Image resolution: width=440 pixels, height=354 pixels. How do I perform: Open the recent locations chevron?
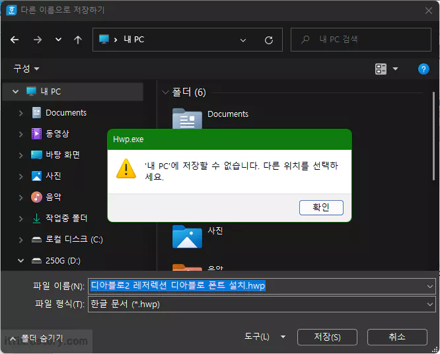58,40
